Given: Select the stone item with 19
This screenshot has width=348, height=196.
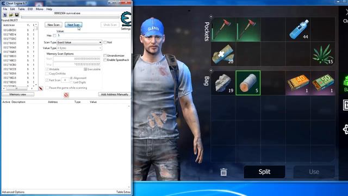Looking at the screenshot, I should [223, 83].
